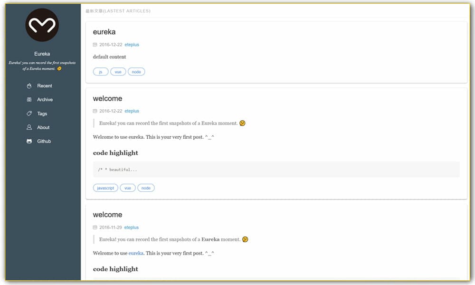Select the "javascript" tag pill
The image size is (475, 285).
(x=105, y=188)
